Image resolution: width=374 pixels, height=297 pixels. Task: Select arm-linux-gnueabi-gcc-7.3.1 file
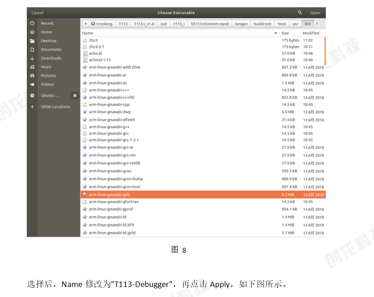(x=203, y=140)
